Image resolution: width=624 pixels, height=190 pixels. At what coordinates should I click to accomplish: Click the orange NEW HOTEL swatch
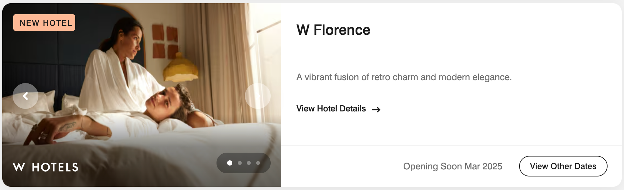[x=44, y=23]
